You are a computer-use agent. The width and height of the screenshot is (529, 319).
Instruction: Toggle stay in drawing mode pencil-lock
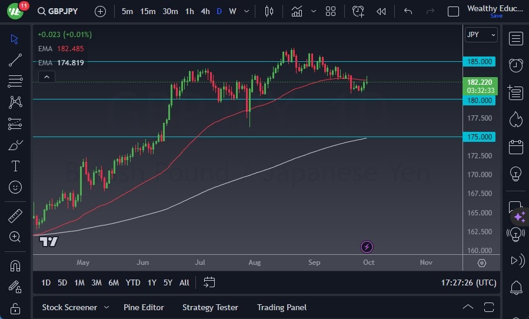(x=15, y=287)
